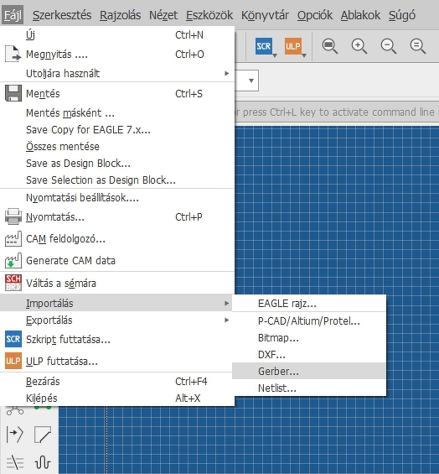Image resolution: width=439 pixels, height=474 pixels.
Task: Click the zoom out magnifier icon
Action: [388, 46]
